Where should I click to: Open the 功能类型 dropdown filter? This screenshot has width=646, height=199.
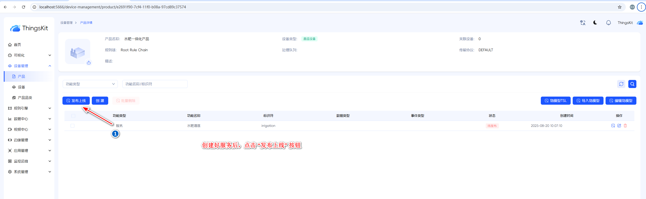click(x=90, y=84)
